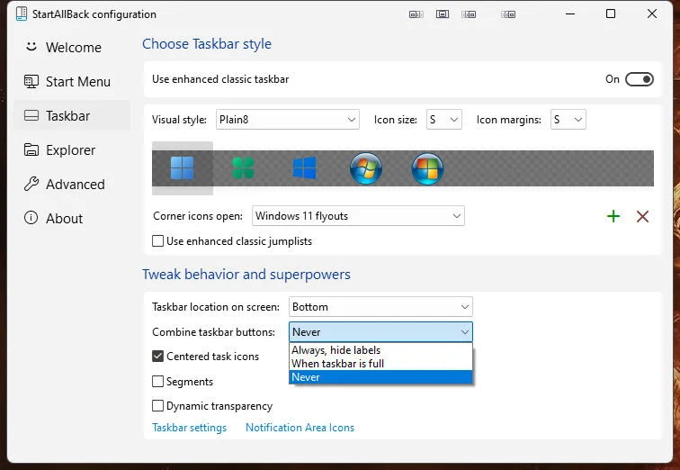Click the 'Tweak behavior and superpowers' heading
This screenshot has width=680, height=470.
[246, 275]
